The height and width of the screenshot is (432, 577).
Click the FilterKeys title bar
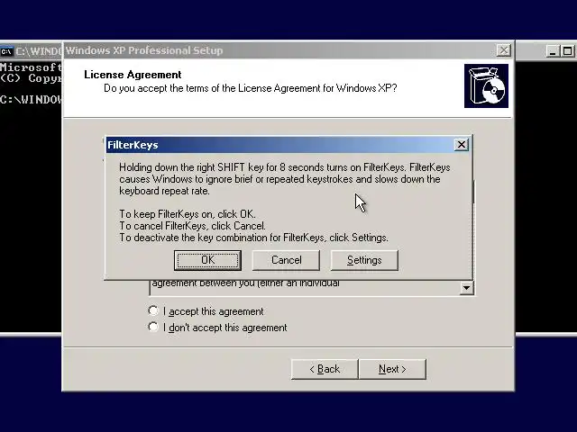(279, 145)
